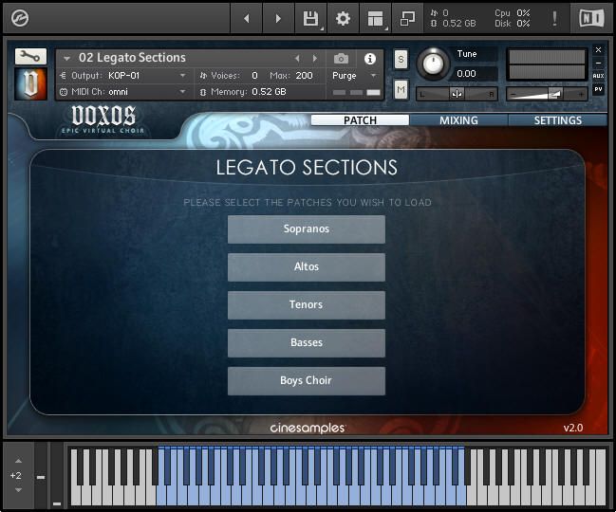The image size is (616, 512).
Task: Switch to the MIXING tab
Action: (458, 120)
